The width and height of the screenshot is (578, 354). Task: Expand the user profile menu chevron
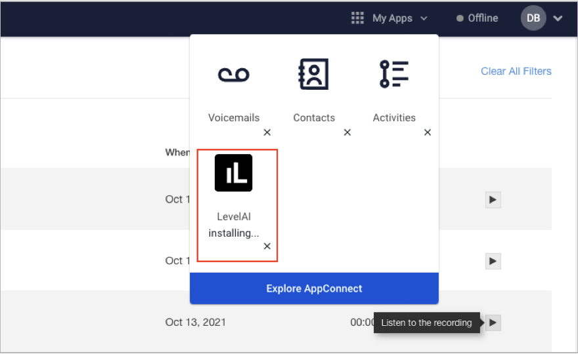click(x=558, y=18)
